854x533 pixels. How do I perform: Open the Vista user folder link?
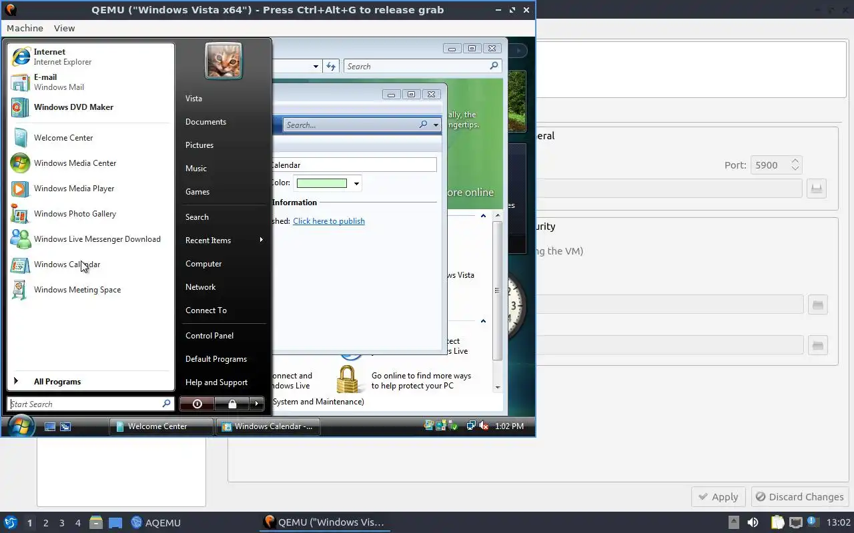point(193,99)
